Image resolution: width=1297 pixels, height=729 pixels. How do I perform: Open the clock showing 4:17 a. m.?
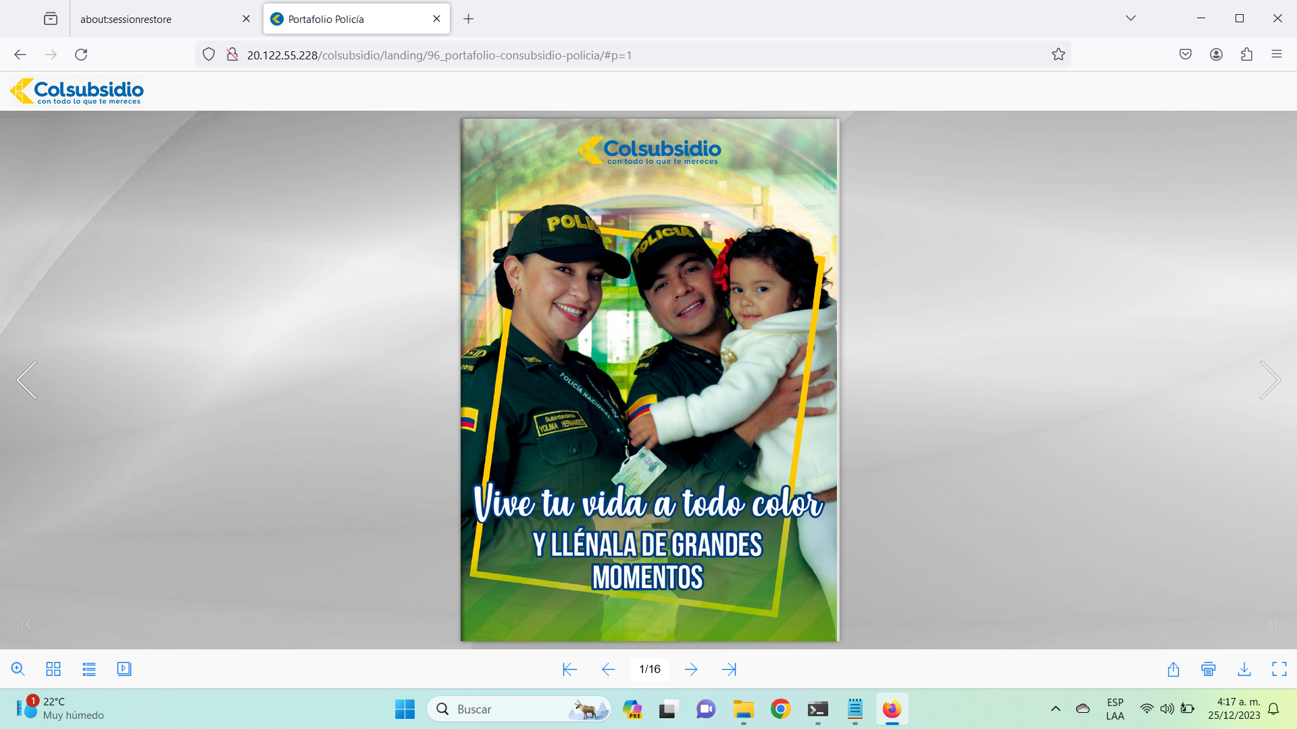click(1234, 709)
